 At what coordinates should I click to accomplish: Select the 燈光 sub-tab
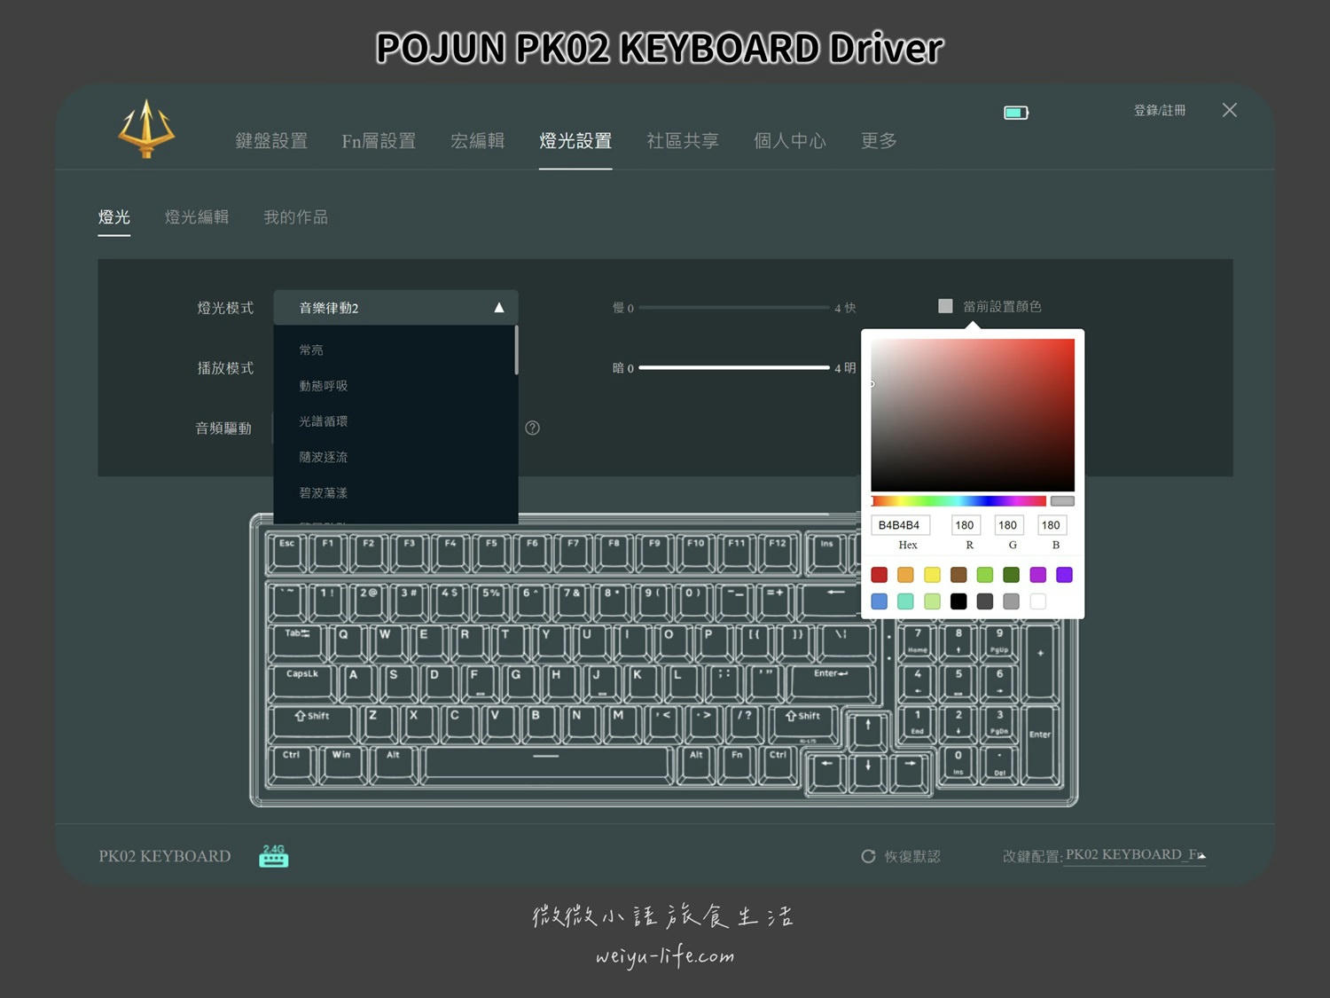pyautogui.click(x=113, y=217)
